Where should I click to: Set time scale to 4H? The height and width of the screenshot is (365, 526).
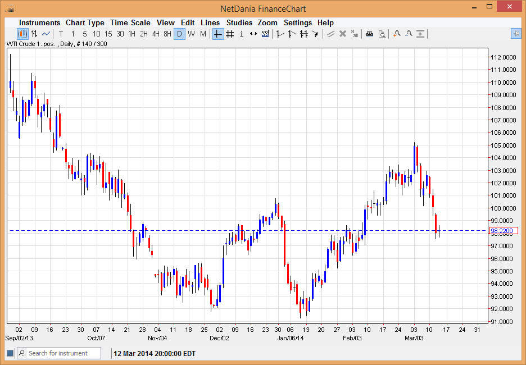pyautogui.click(x=156, y=34)
